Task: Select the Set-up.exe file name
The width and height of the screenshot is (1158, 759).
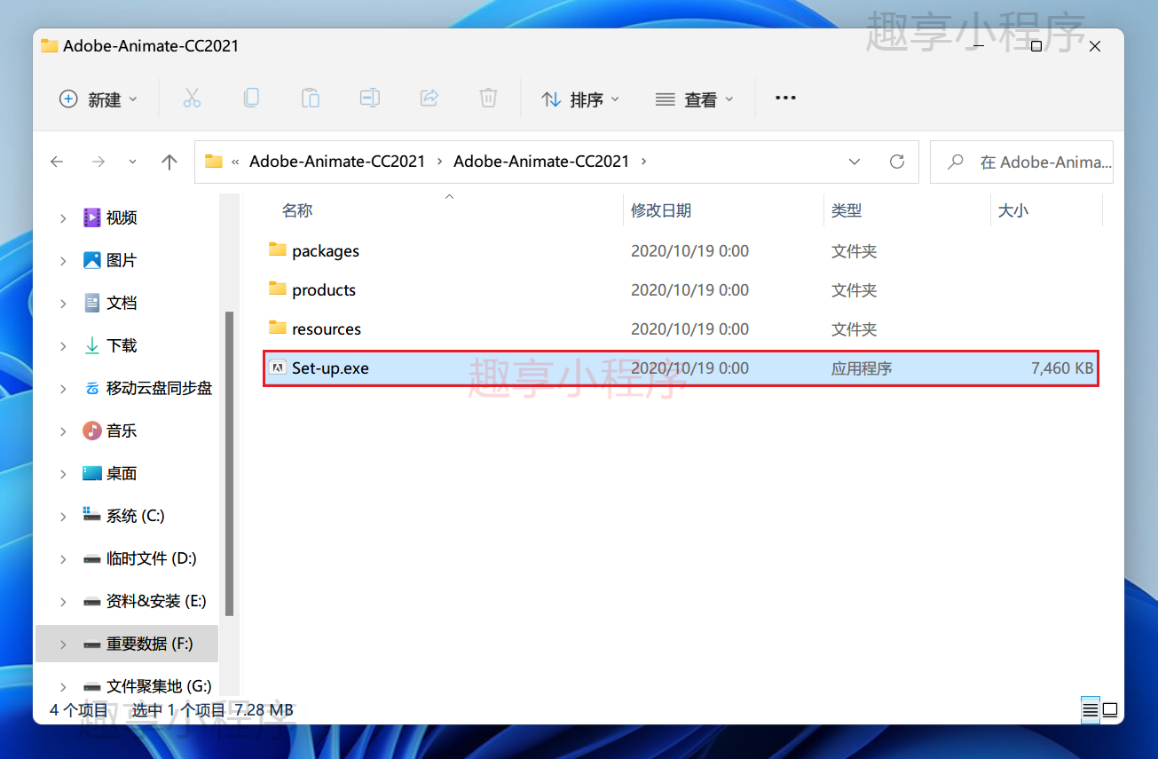Action: (330, 368)
